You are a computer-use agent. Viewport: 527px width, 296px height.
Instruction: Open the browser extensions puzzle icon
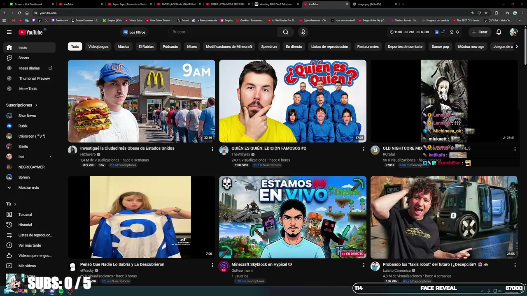click(x=496, y=13)
